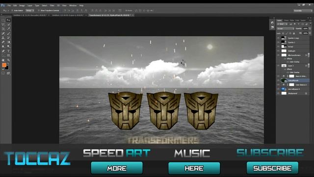Hide the title transformers layer

[x=278, y=55]
